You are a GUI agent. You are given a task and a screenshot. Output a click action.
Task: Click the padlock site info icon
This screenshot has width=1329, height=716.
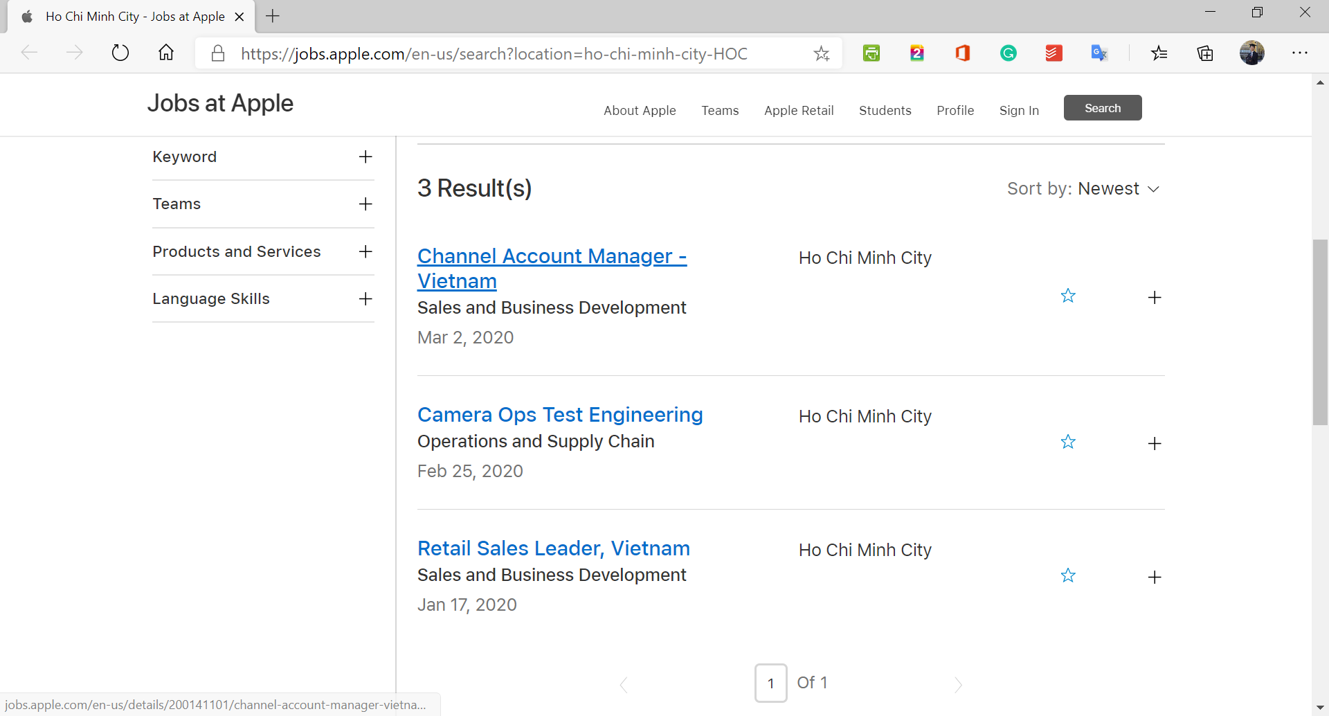coord(218,53)
